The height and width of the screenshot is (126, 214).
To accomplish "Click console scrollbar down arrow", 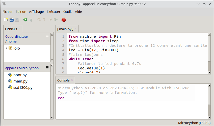I will tap(209, 117).
